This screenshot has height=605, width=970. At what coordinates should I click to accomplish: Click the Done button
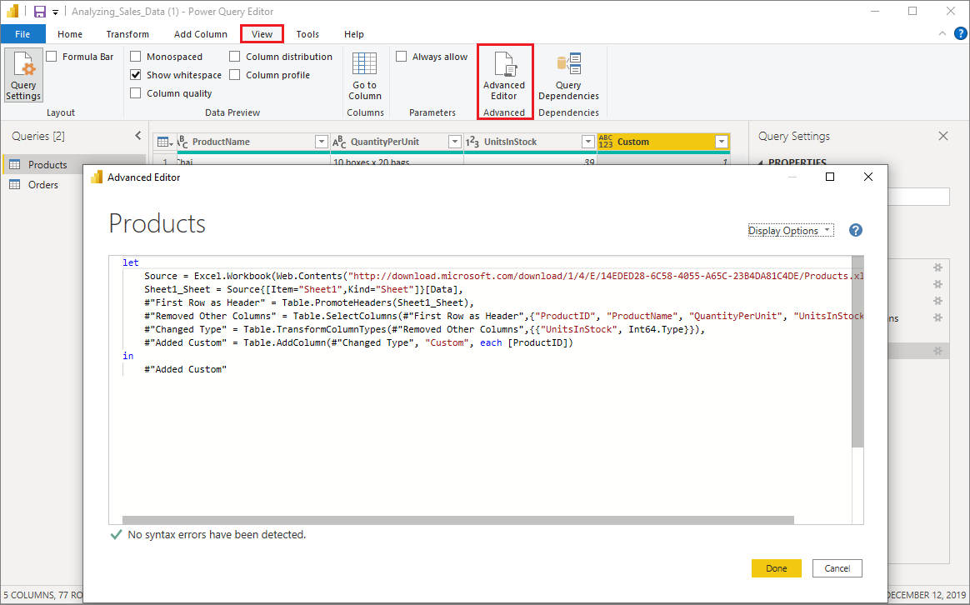click(776, 567)
